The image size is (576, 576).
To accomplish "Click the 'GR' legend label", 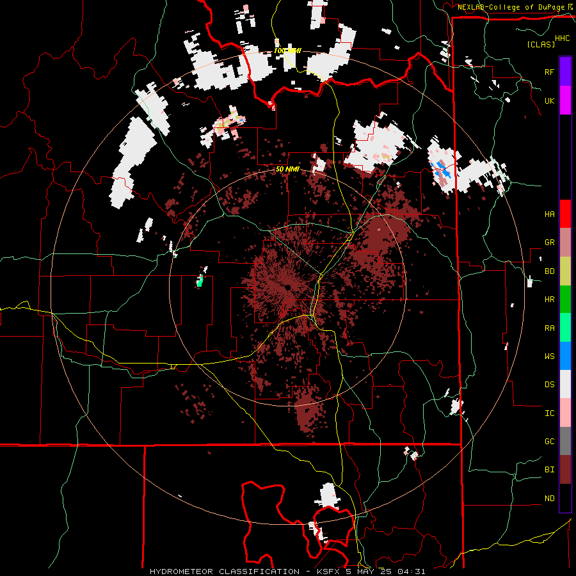I will [549, 243].
